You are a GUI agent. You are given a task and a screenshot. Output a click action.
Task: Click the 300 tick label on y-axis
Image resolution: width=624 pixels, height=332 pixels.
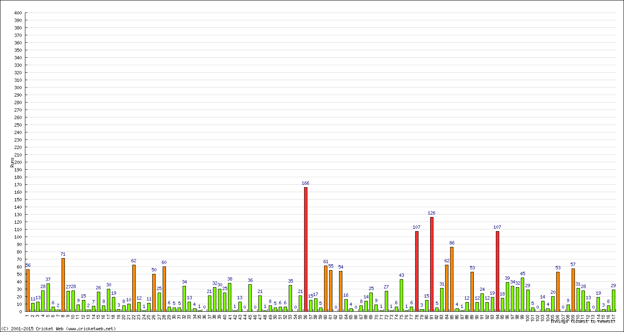(x=17, y=88)
